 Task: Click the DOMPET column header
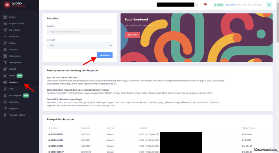coord(143,128)
